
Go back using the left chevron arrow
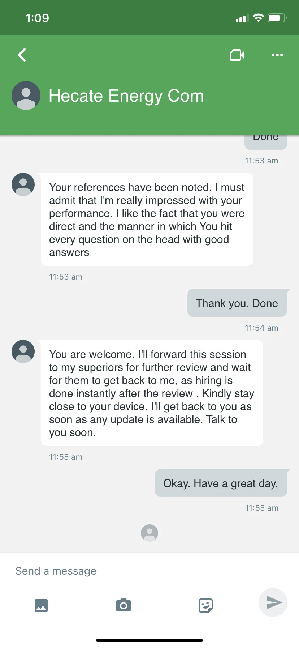click(x=22, y=55)
